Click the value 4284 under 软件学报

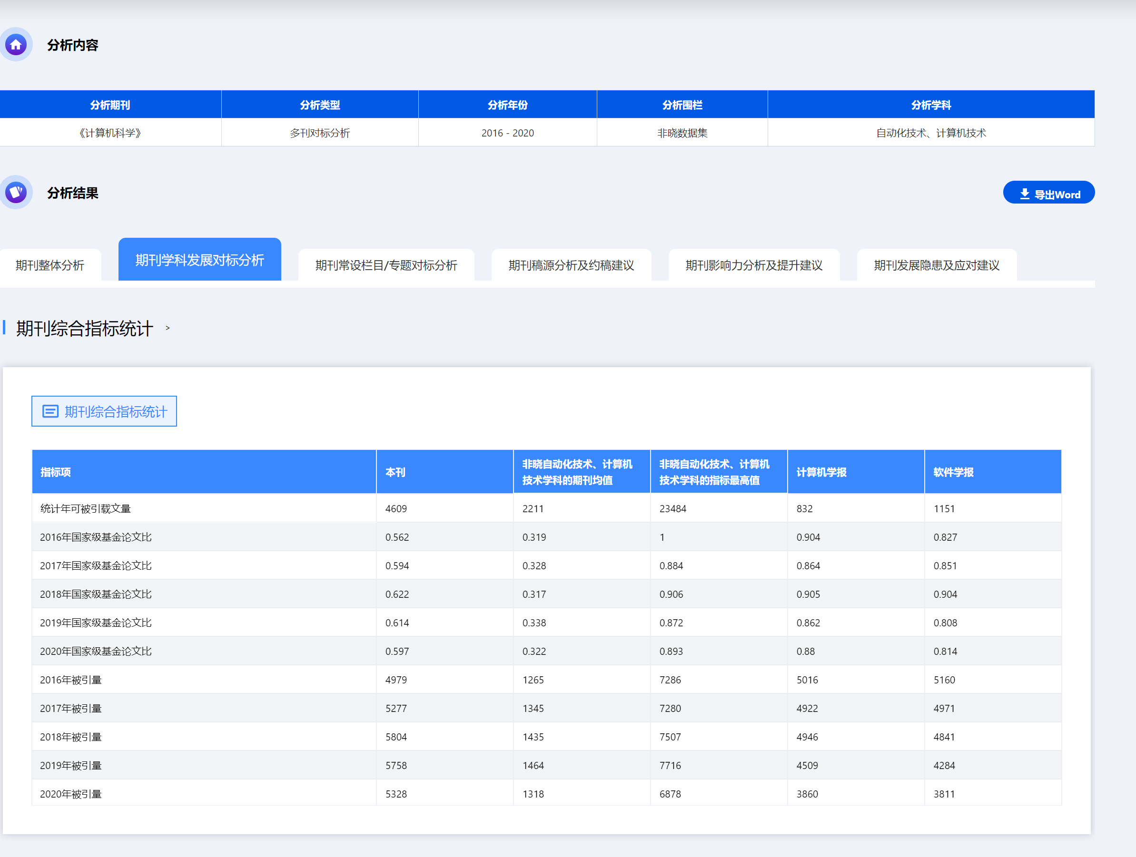944,765
